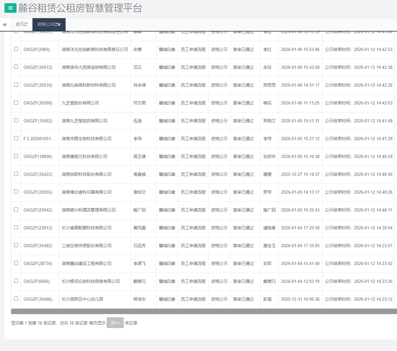Select checkbox for 九芝堂股份有限公司 row
The width and height of the screenshot is (397, 351).
pos(16,103)
